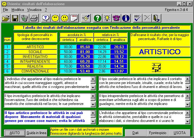This screenshot has height=138, width=194.
Task: Open the blue information icon
Action: point(125,18)
